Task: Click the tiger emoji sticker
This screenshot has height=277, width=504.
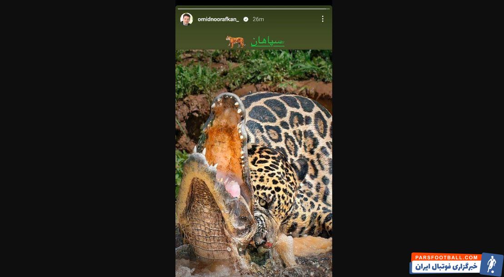Action: tap(235, 42)
